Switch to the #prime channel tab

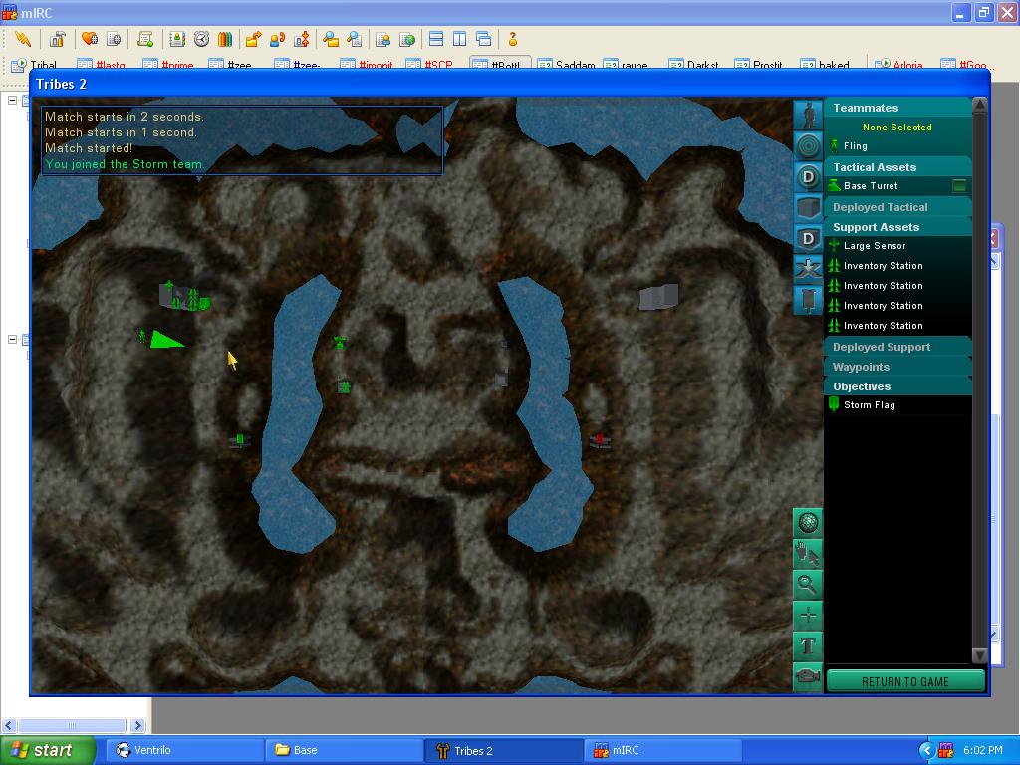coord(169,64)
